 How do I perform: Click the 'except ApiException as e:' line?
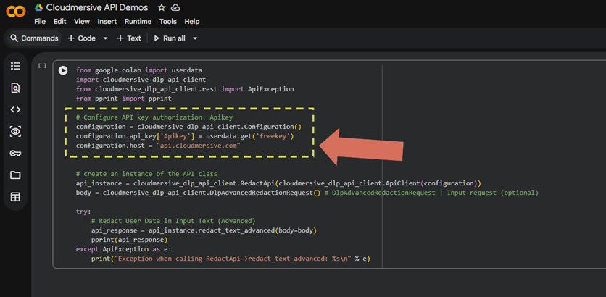click(125, 249)
